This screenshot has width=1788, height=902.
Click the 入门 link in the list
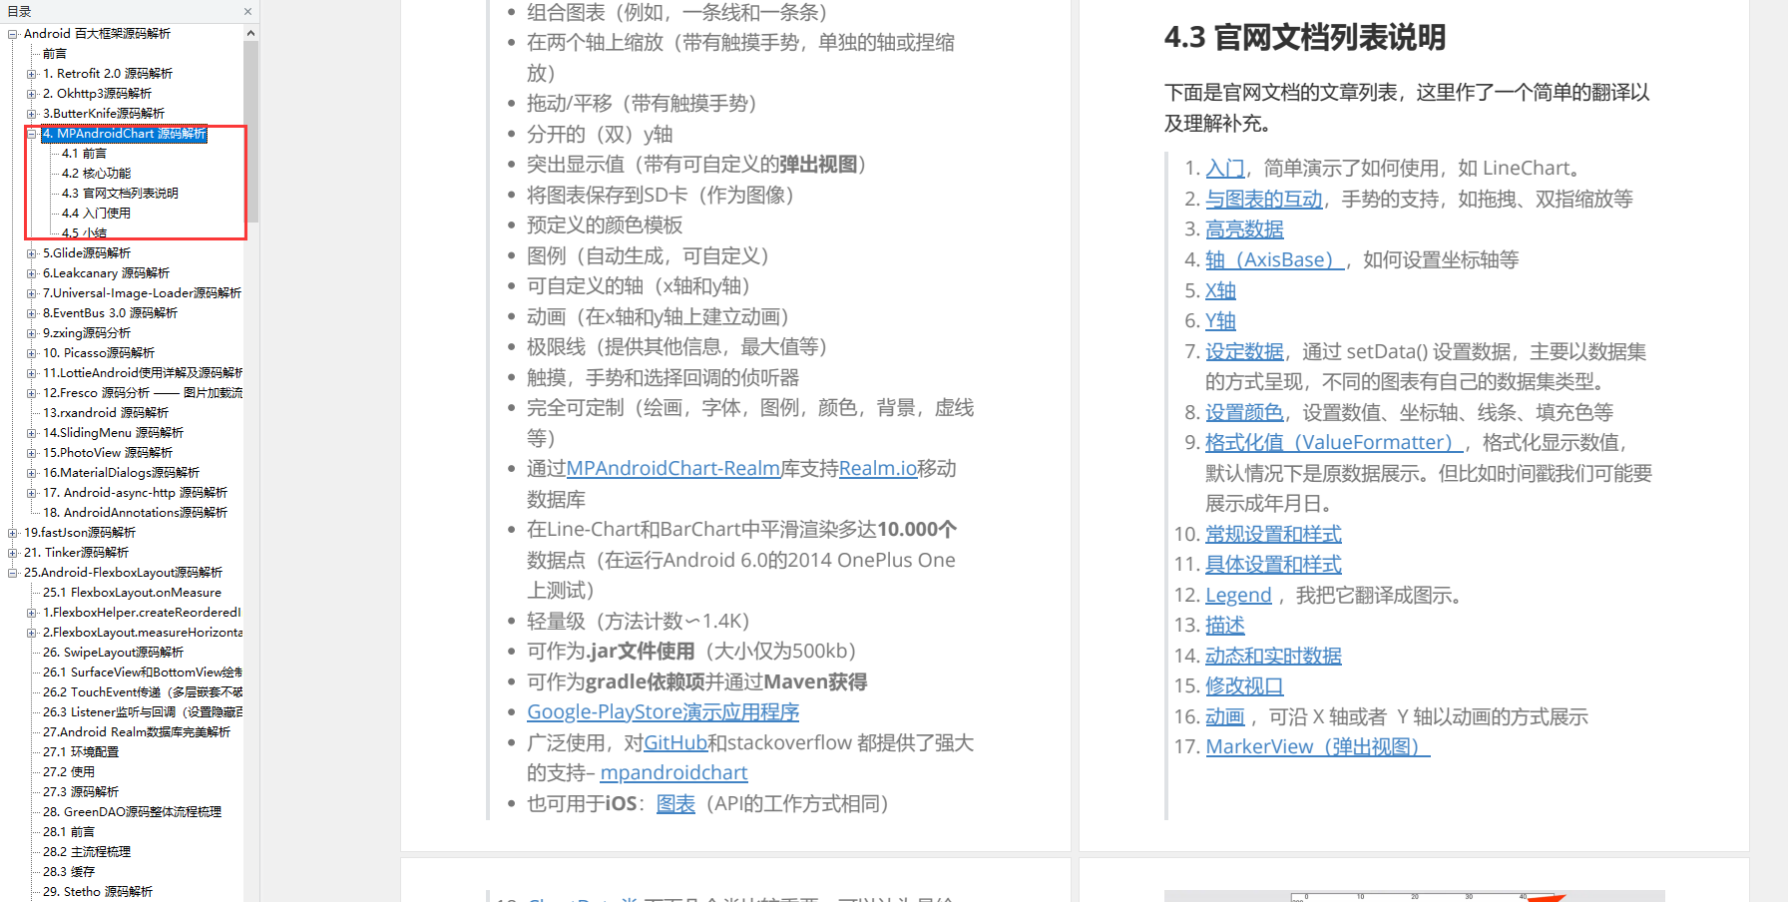(1225, 169)
